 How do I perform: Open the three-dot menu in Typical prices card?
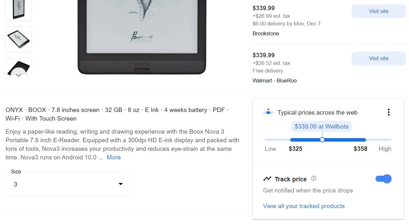point(388,112)
